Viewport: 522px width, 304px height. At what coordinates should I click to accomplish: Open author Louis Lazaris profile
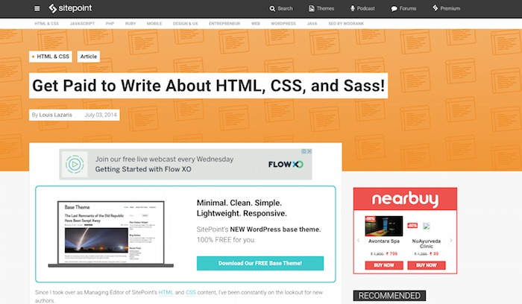(56, 115)
